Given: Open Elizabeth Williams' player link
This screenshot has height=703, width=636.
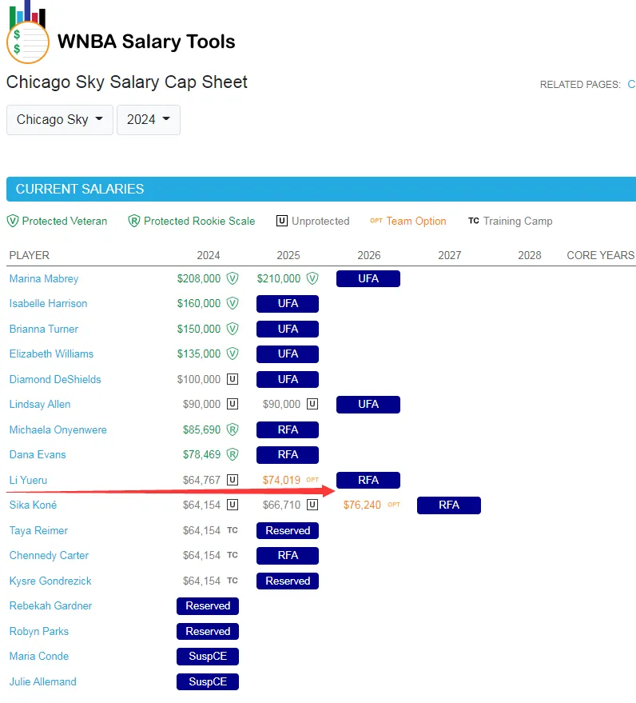Looking at the screenshot, I should click(51, 353).
